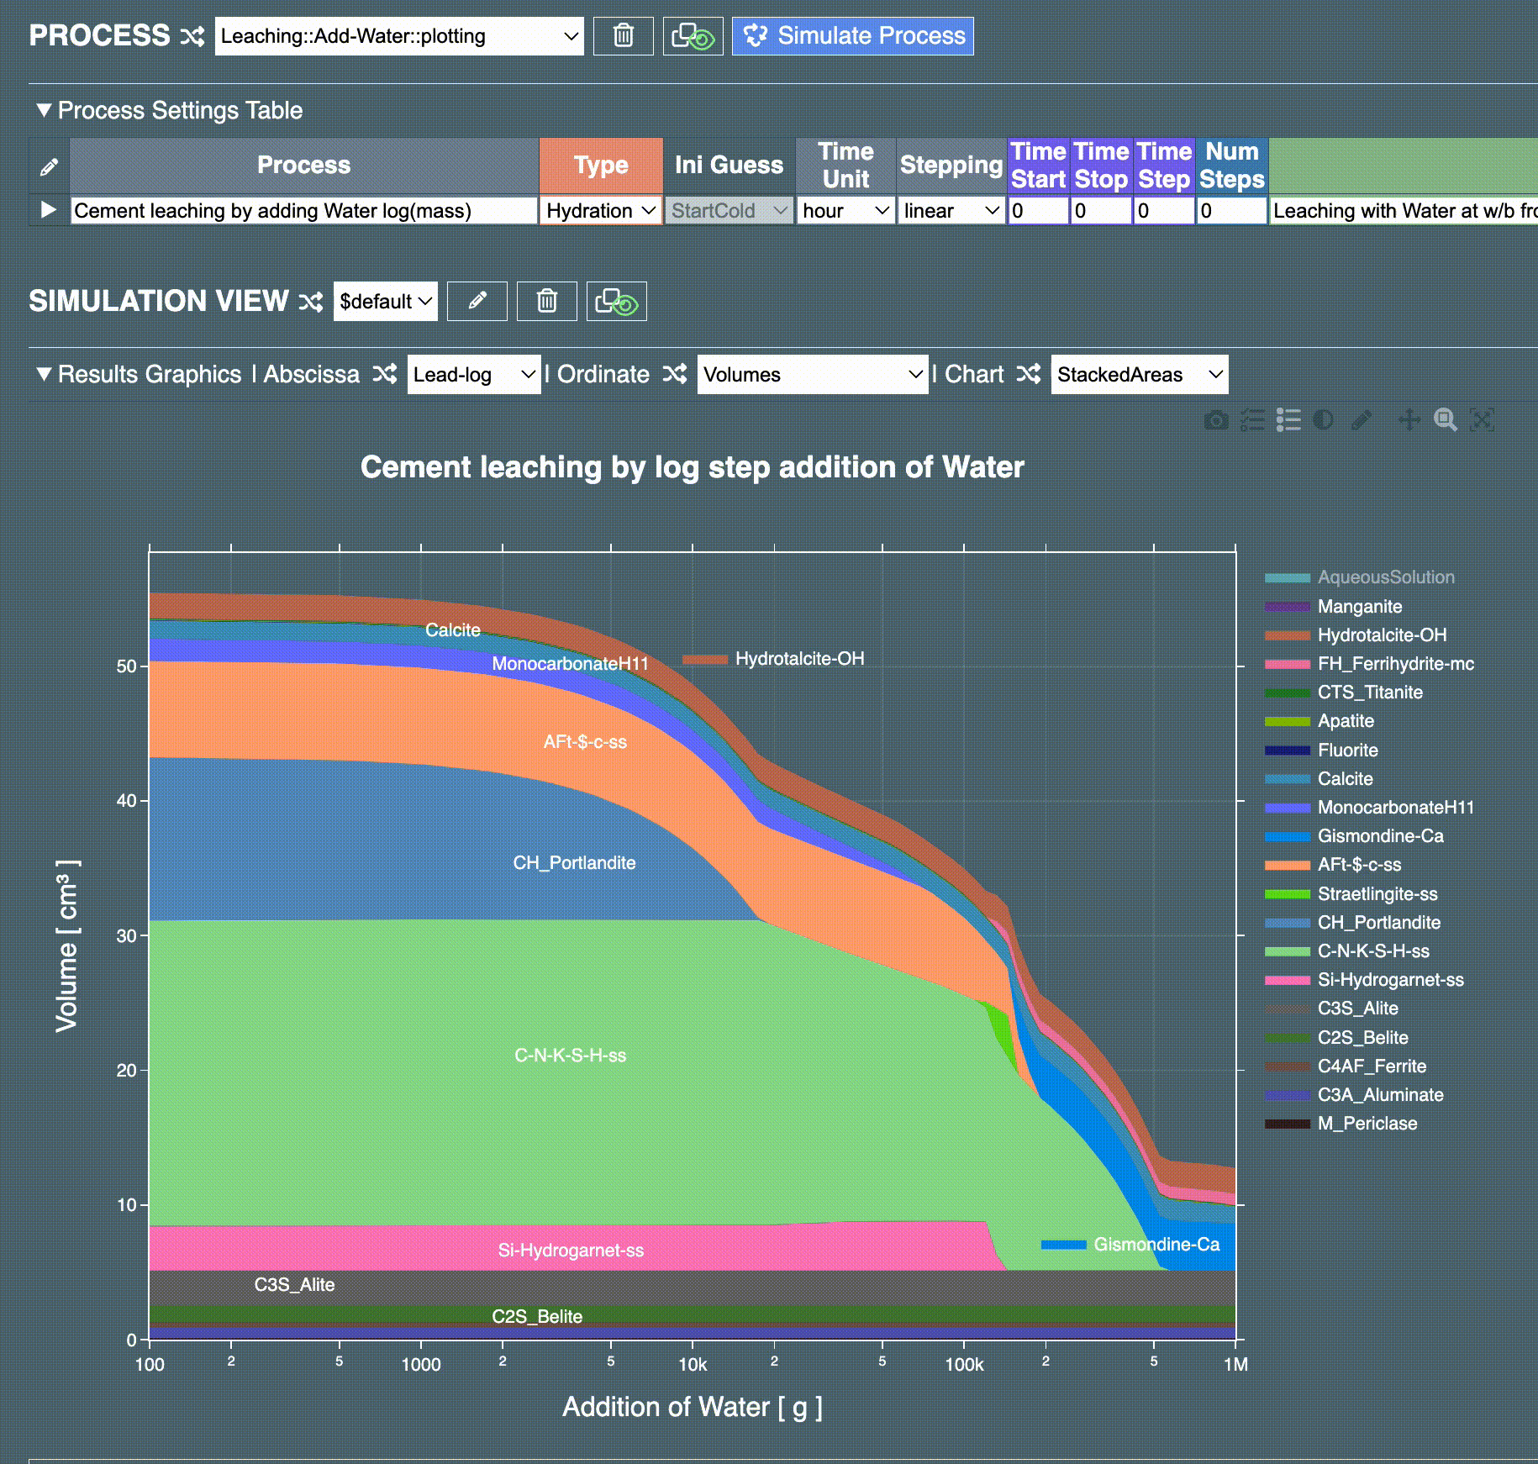Click the Simulate Process button
The height and width of the screenshot is (1464, 1538).
click(x=852, y=36)
